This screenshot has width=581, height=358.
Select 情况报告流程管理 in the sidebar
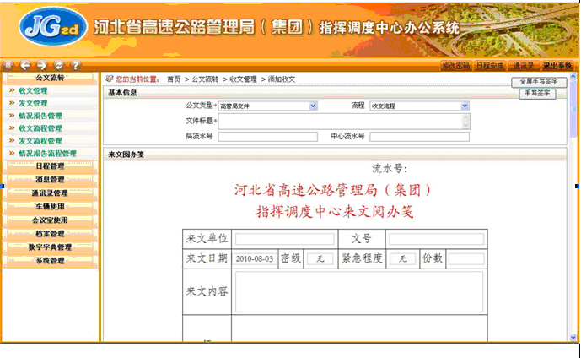click(47, 154)
